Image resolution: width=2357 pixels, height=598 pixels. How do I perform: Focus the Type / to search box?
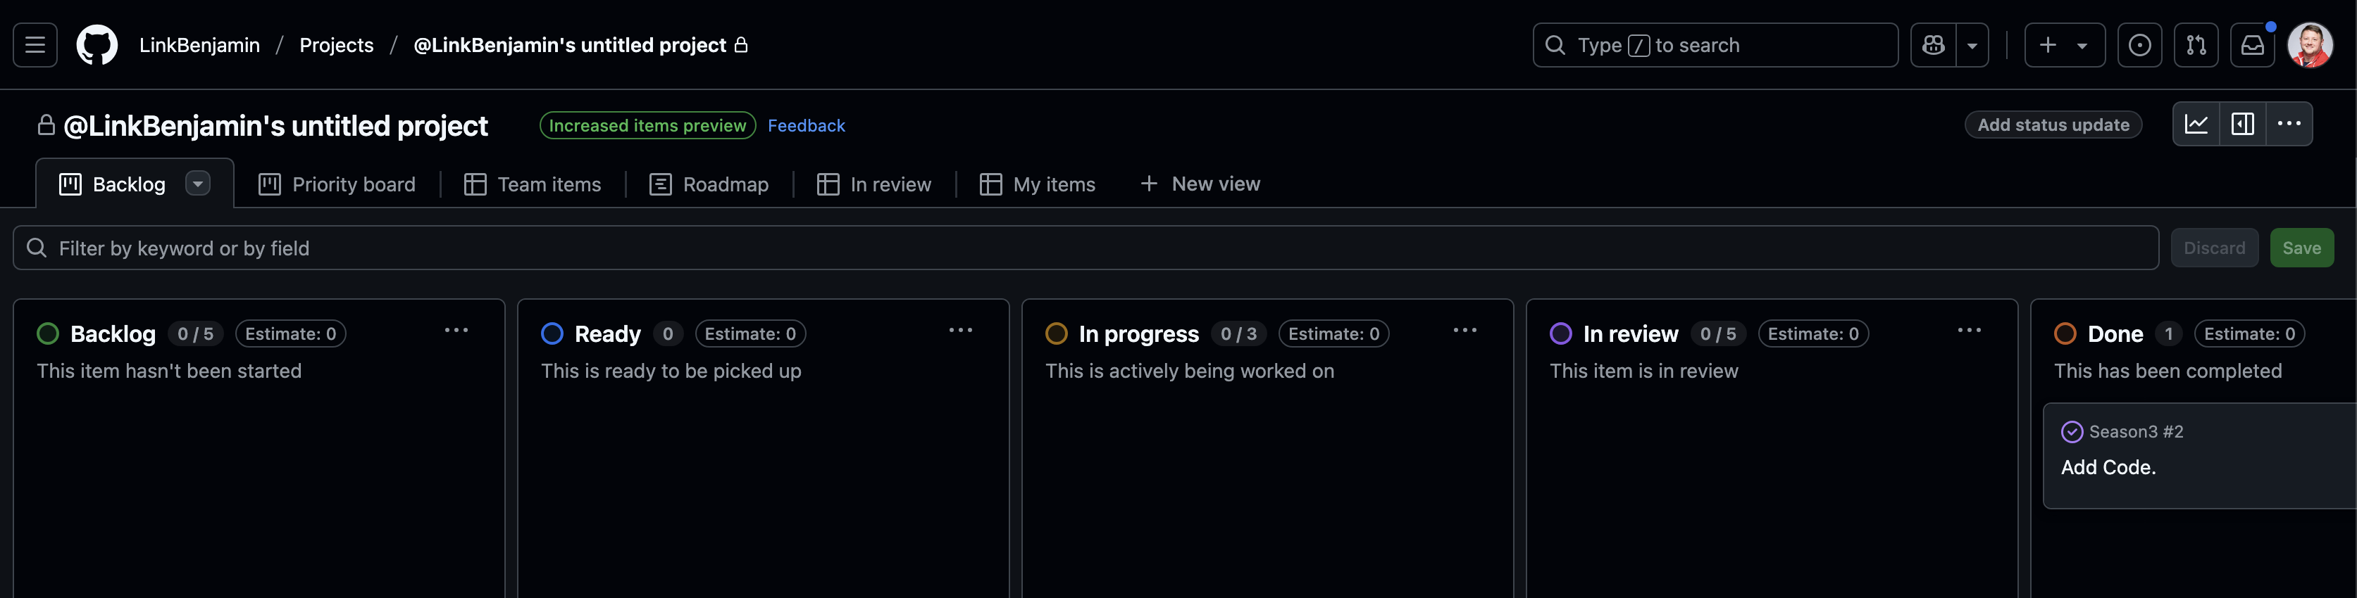(1715, 45)
